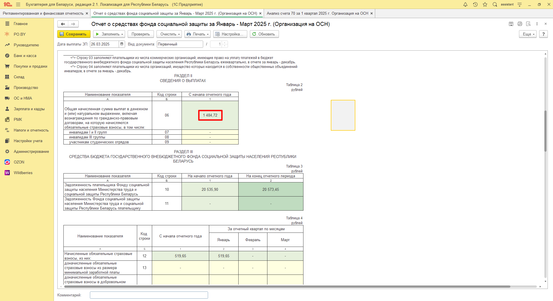Viewport: 553px width, 301px height.
Task: Open the three-dot more options menu
Action: click(x=537, y=24)
